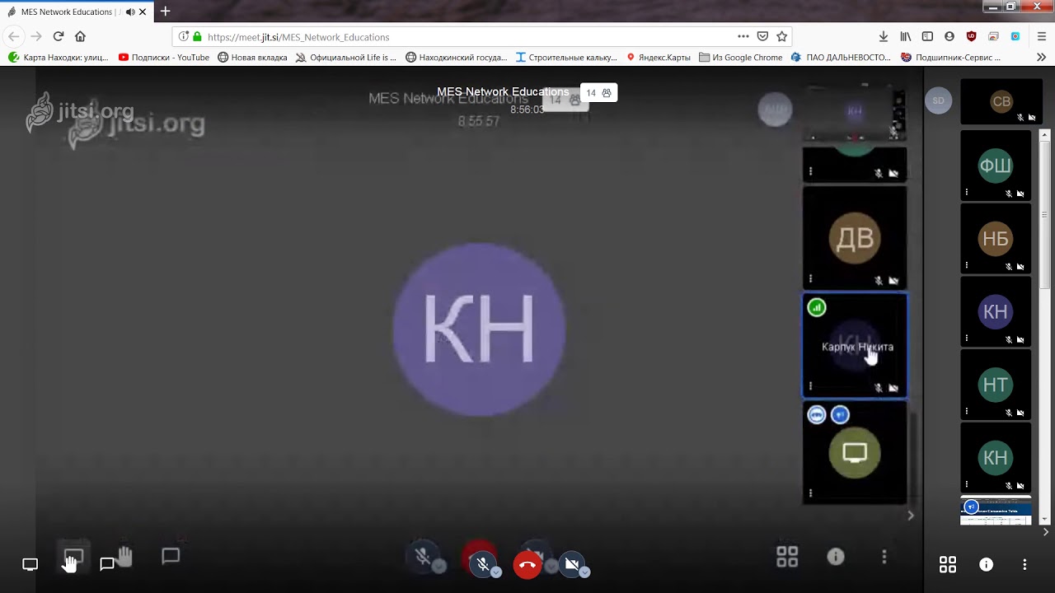The image size is (1055, 593).
Task: Reload the Jitsi meeting page
Action: [x=59, y=36]
